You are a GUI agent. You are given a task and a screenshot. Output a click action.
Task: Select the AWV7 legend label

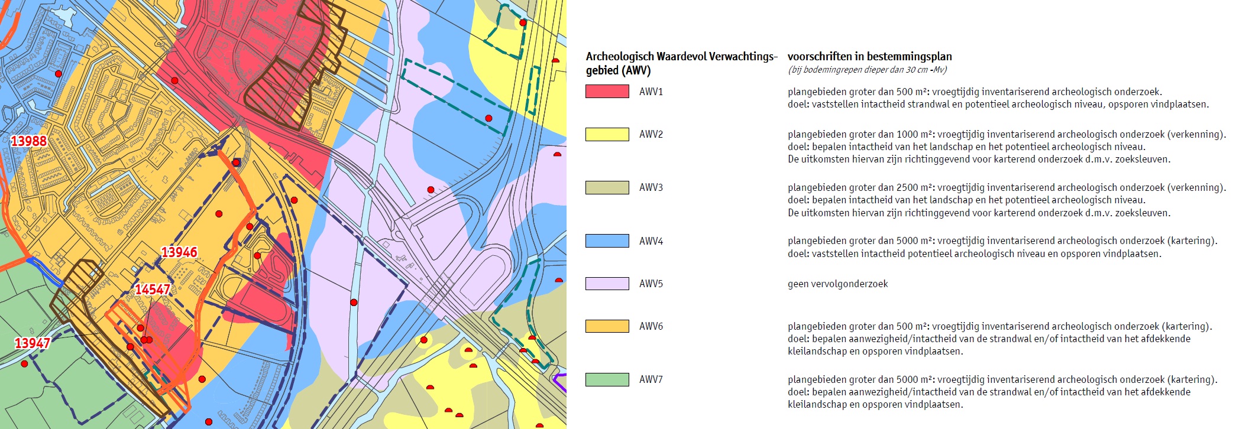(651, 379)
